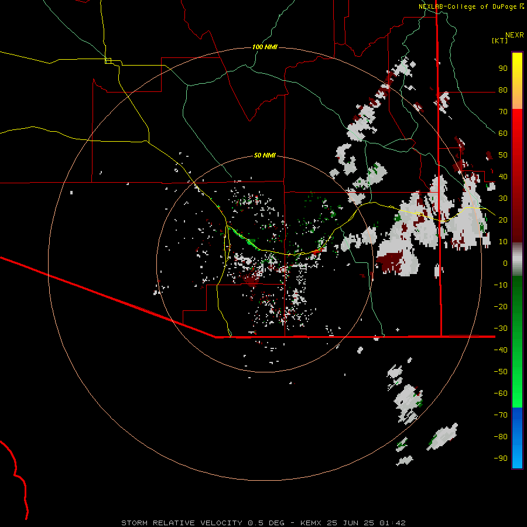Click the NEXR label above the color scale
This screenshot has width=527, height=527.
pyautogui.click(x=515, y=35)
